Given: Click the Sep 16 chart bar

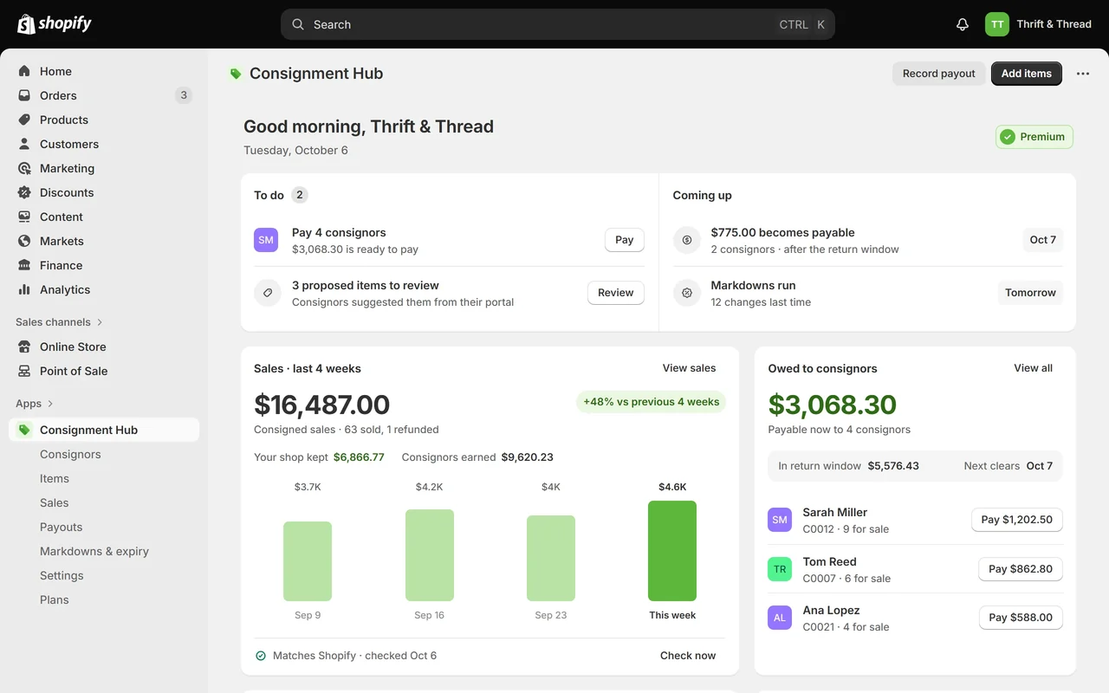Looking at the screenshot, I should click(x=430, y=555).
